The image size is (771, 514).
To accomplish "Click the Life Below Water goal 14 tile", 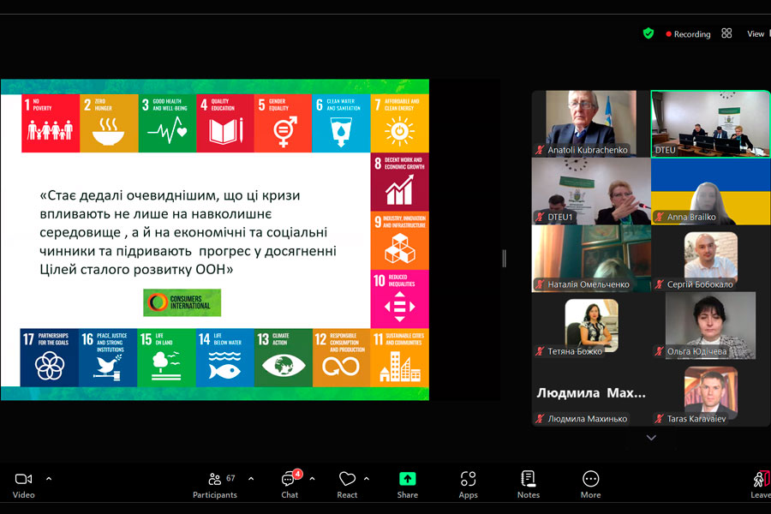I will [x=224, y=357].
